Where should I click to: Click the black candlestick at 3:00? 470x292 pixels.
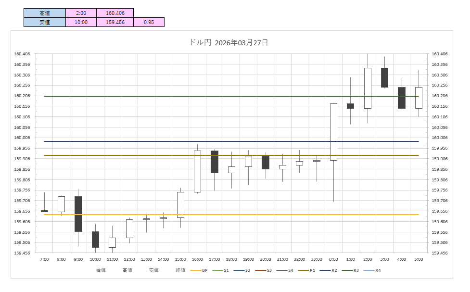point(384,77)
